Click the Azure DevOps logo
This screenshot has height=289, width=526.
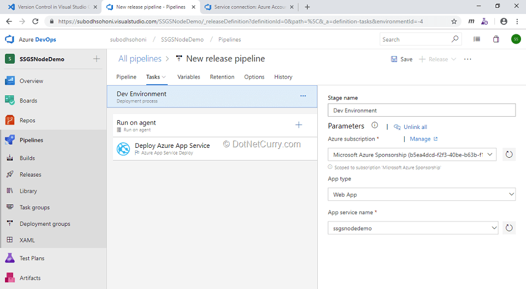click(10, 39)
